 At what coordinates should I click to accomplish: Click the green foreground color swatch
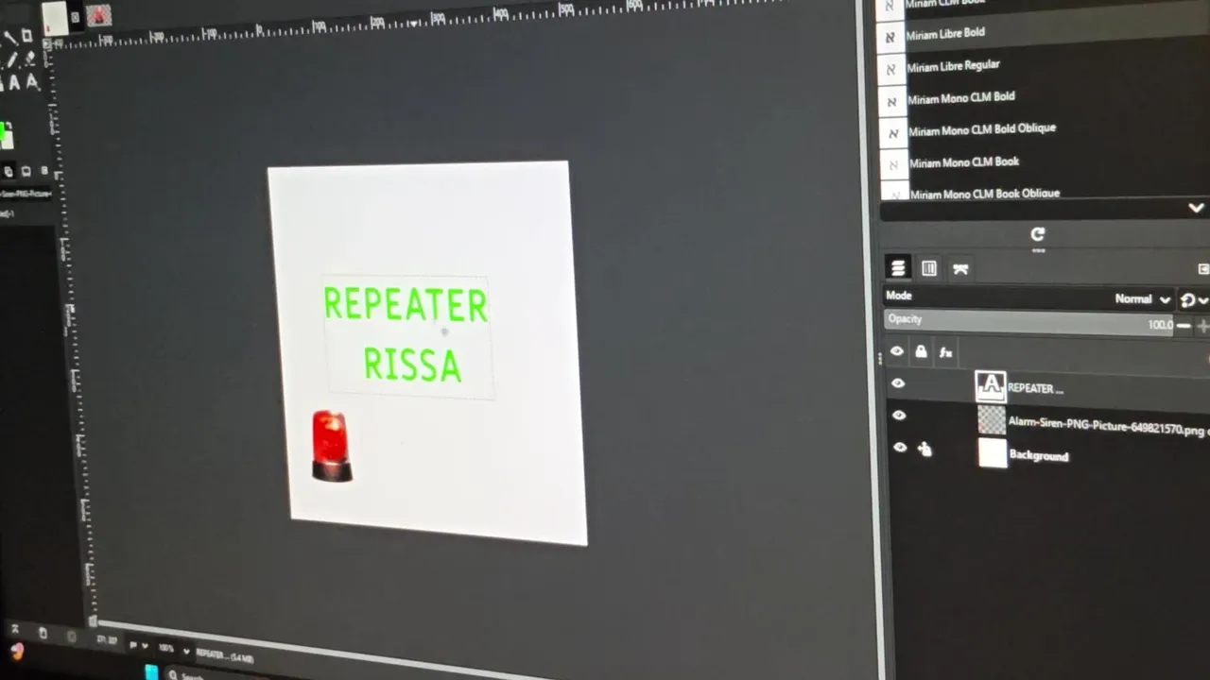4,129
